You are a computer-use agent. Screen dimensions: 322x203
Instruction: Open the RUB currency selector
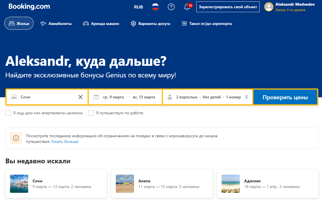(x=139, y=7)
